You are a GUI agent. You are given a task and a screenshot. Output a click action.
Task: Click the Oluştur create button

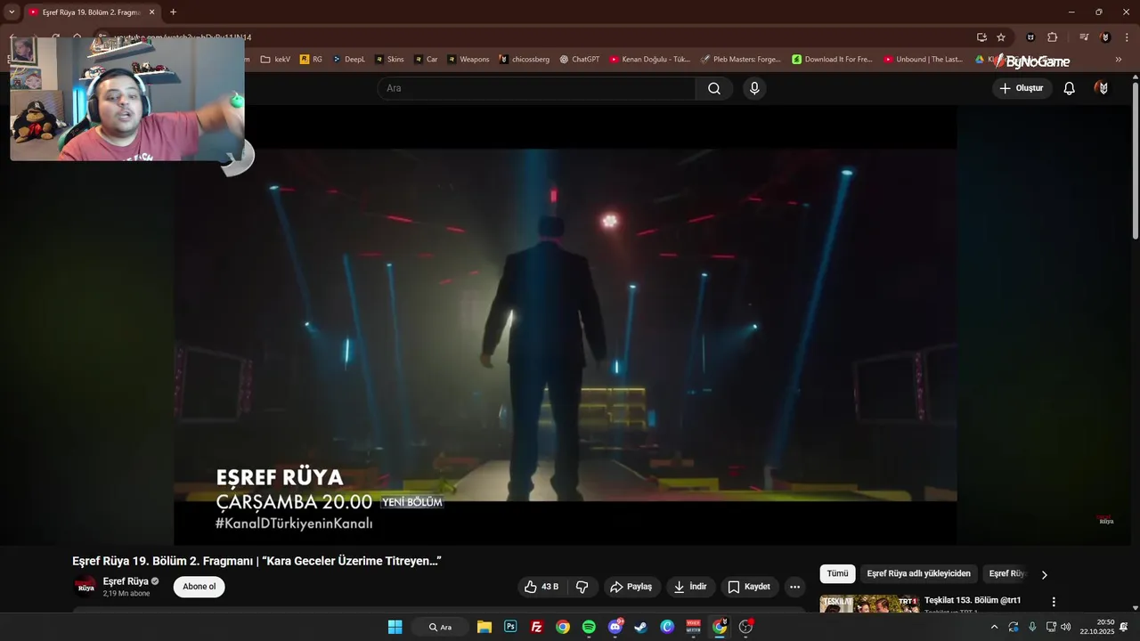tap(1022, 88)
